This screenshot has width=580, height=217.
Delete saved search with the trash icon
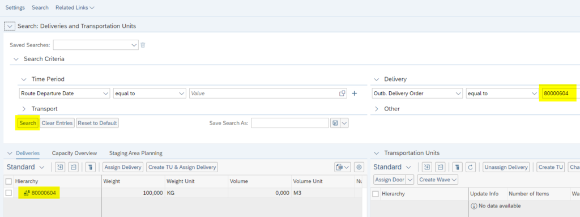pos(143,45)
